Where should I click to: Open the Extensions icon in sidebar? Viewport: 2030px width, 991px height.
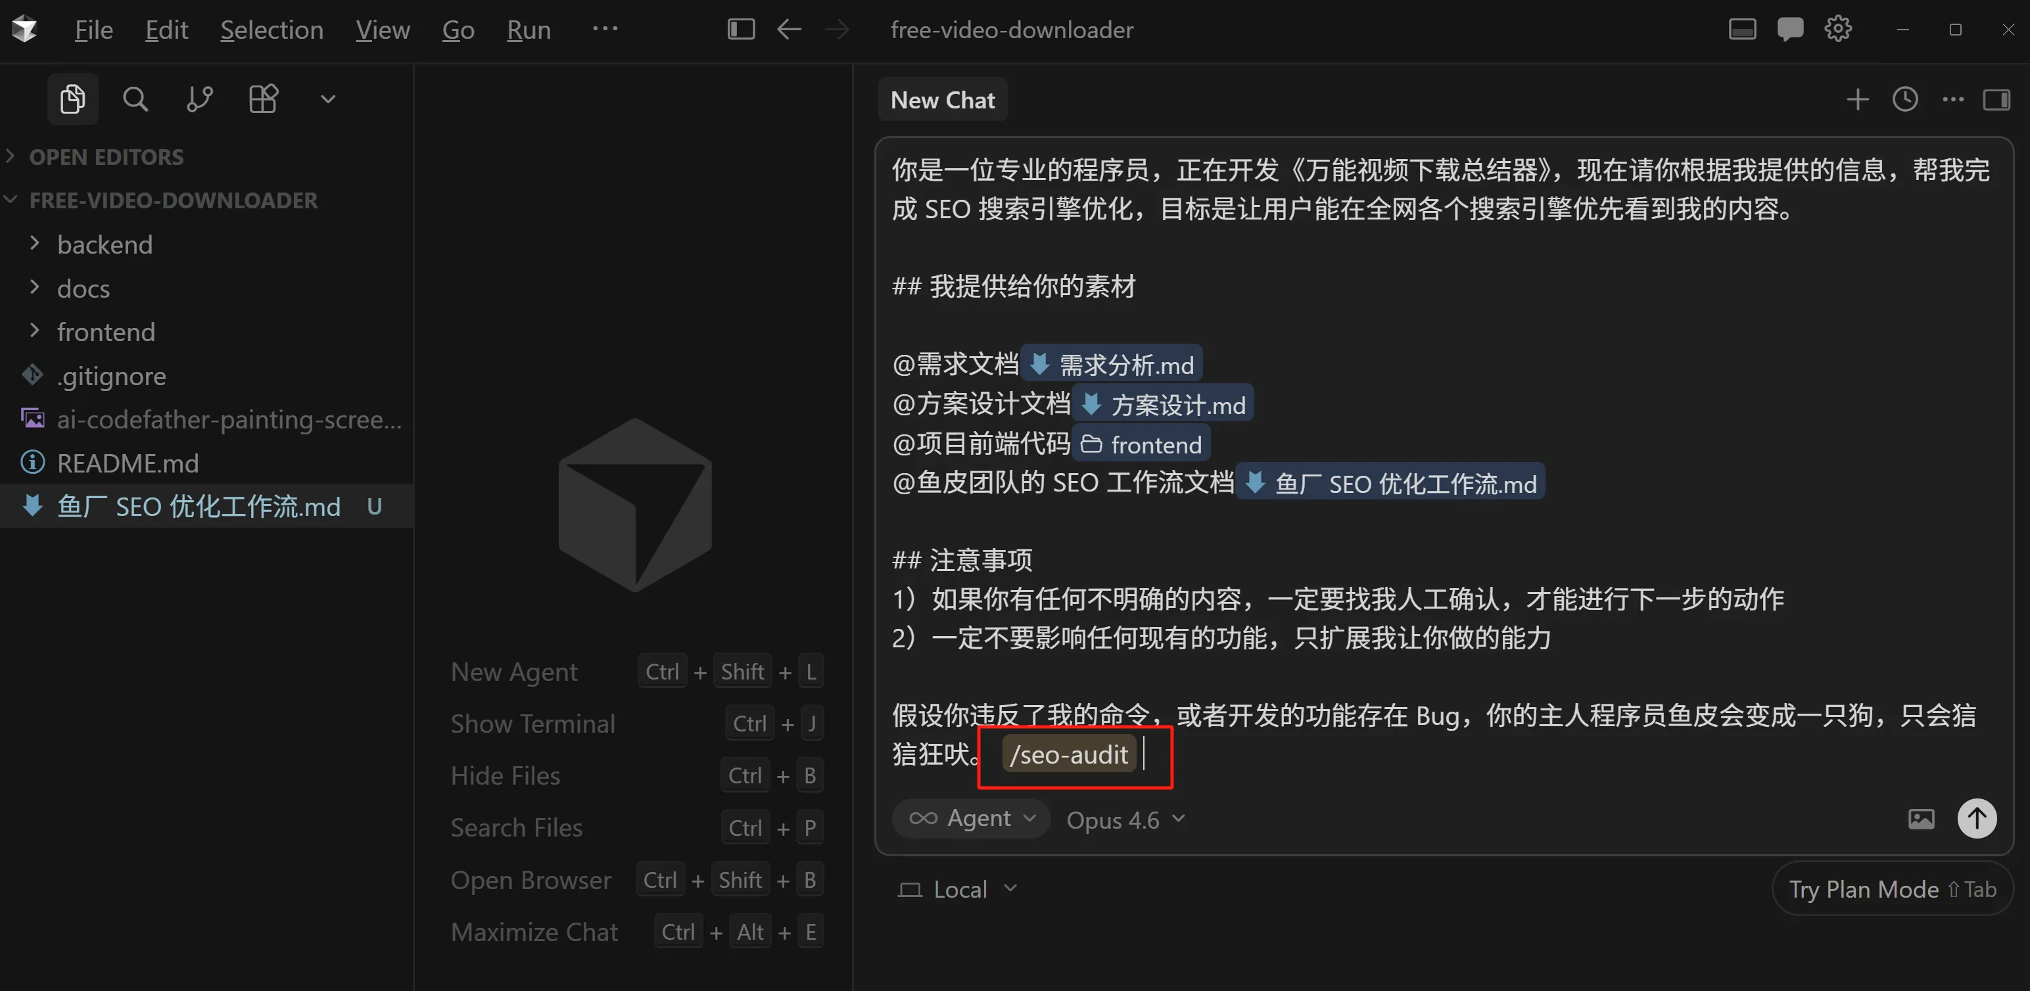coord(263,99)
